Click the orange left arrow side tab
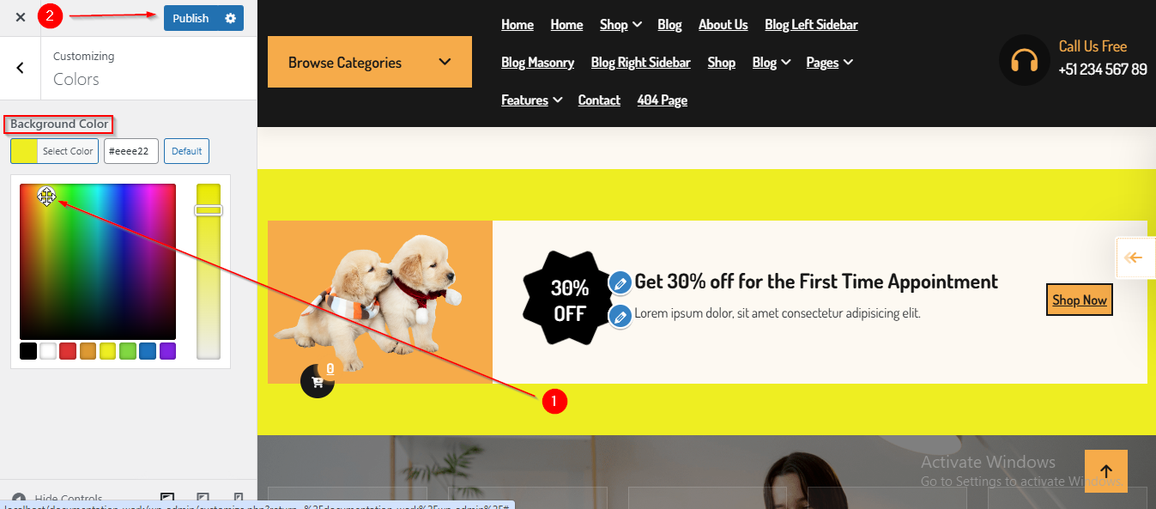 coord(1135,258)
